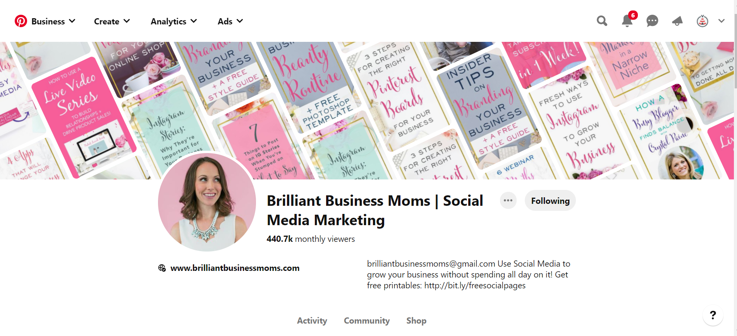Switch to the Activity tab
Image resolution: width=737 pixels, height=336 pixels.
click(x=312, y=320)
